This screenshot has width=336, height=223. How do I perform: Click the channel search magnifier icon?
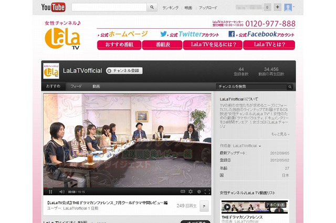pos(290,87)
